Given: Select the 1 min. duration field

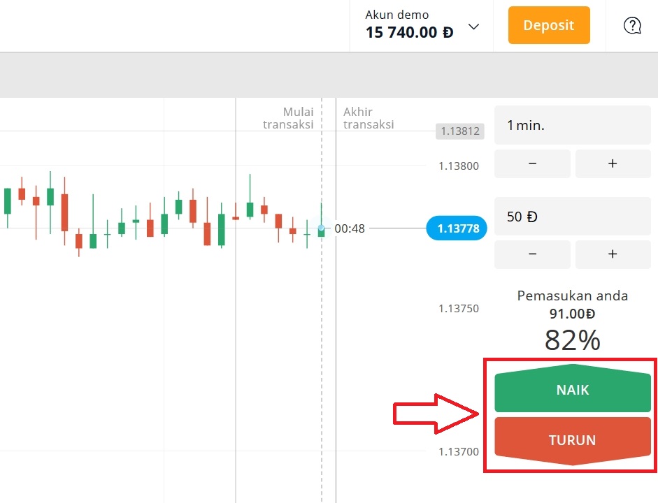Looking at the screenshot, I should 572,126.
